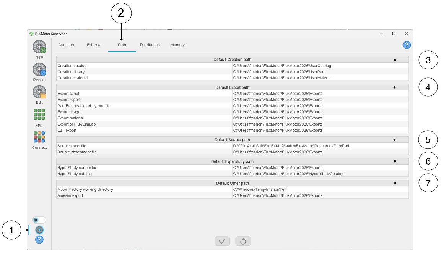Click the Default Creation path header
This screenshot has width=441, height=255.
[232, 60]
